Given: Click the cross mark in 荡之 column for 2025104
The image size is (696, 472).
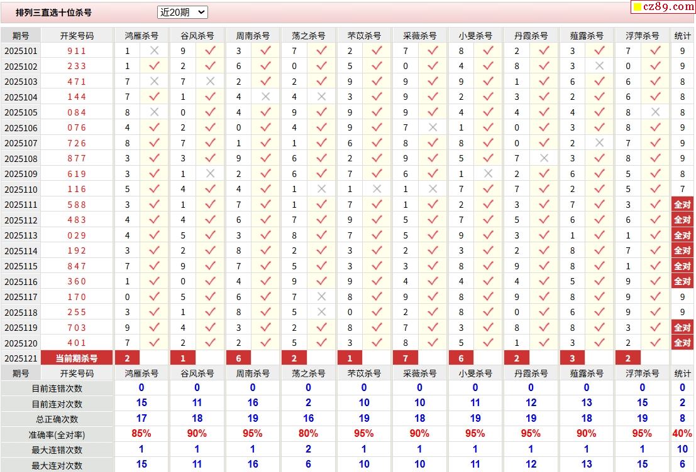Looking at the screenshot, I should tap(321, 97).
